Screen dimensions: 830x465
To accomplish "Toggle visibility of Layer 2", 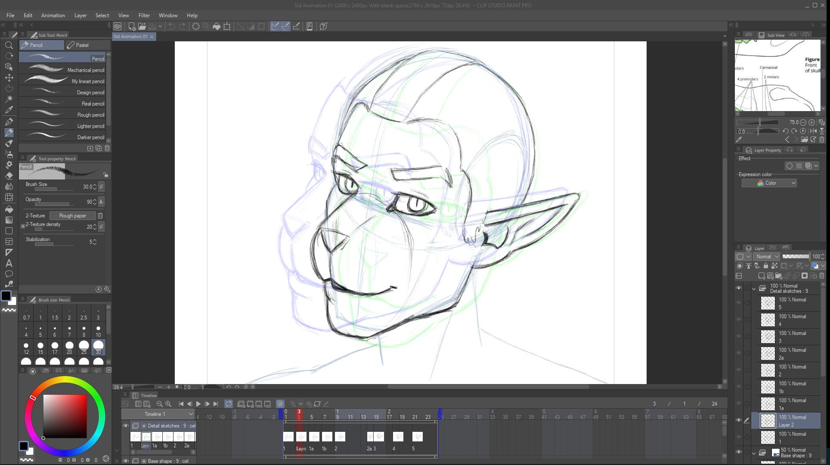I will point(739,421).
